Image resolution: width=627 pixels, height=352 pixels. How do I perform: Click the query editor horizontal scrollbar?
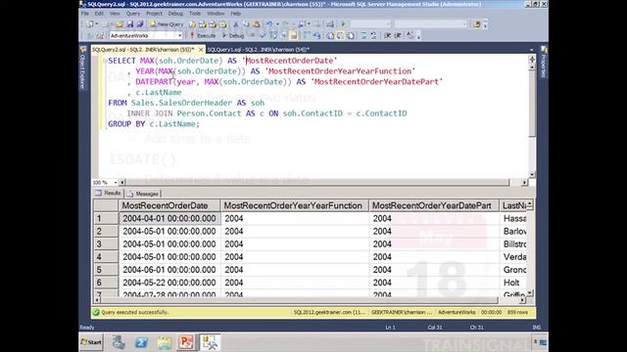(323, 183)
